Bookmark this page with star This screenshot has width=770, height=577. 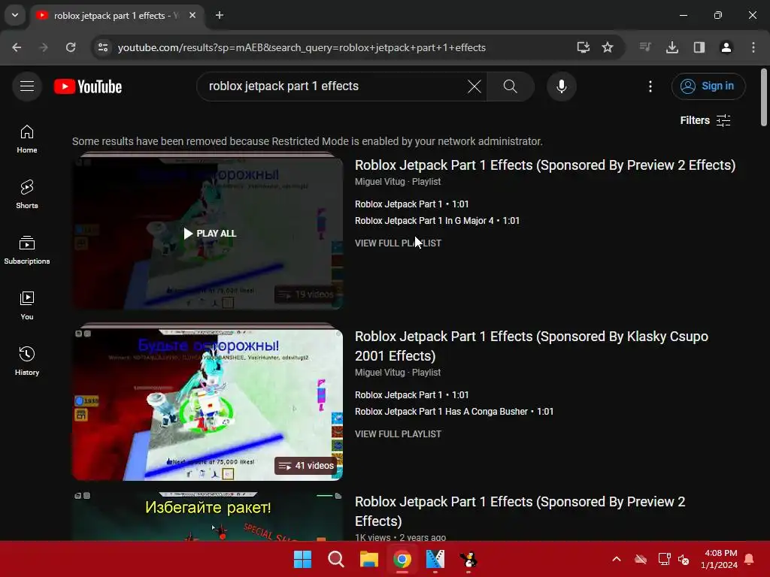tap(608, 47)
